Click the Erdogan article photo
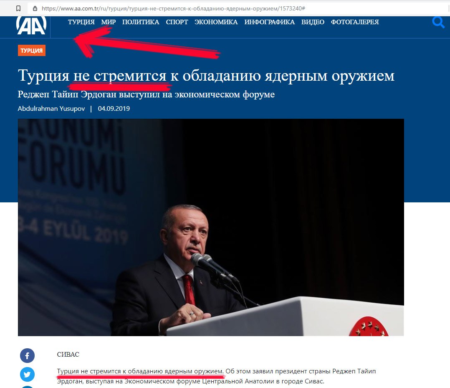This screenshot has width=450, height=388. pyautogui.click(x=211, y=227)
